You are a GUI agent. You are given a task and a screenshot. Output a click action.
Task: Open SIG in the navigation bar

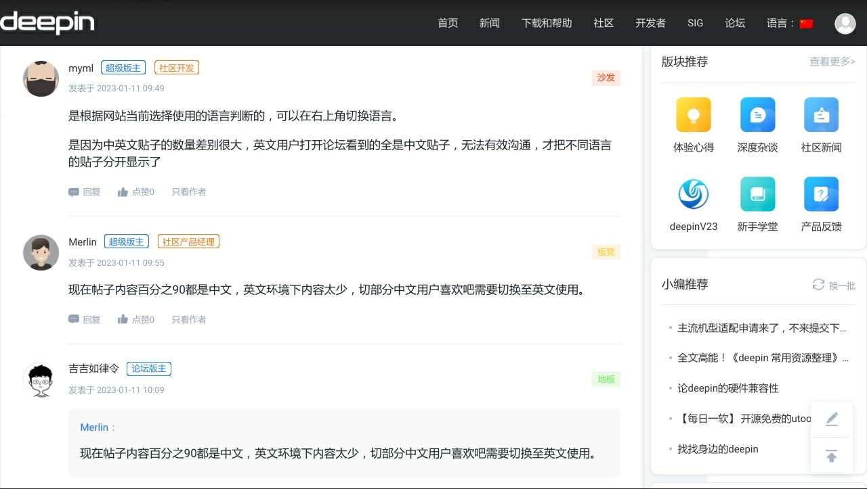tap(695, 23)
